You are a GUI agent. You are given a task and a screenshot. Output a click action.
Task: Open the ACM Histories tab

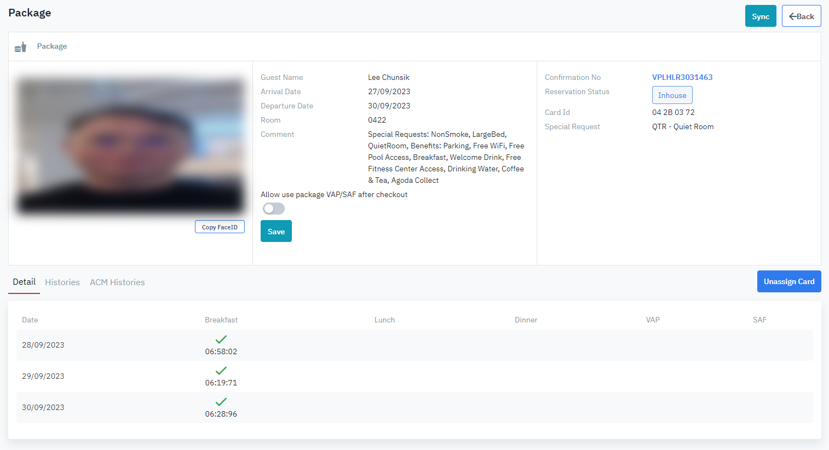tap(117, 282)
